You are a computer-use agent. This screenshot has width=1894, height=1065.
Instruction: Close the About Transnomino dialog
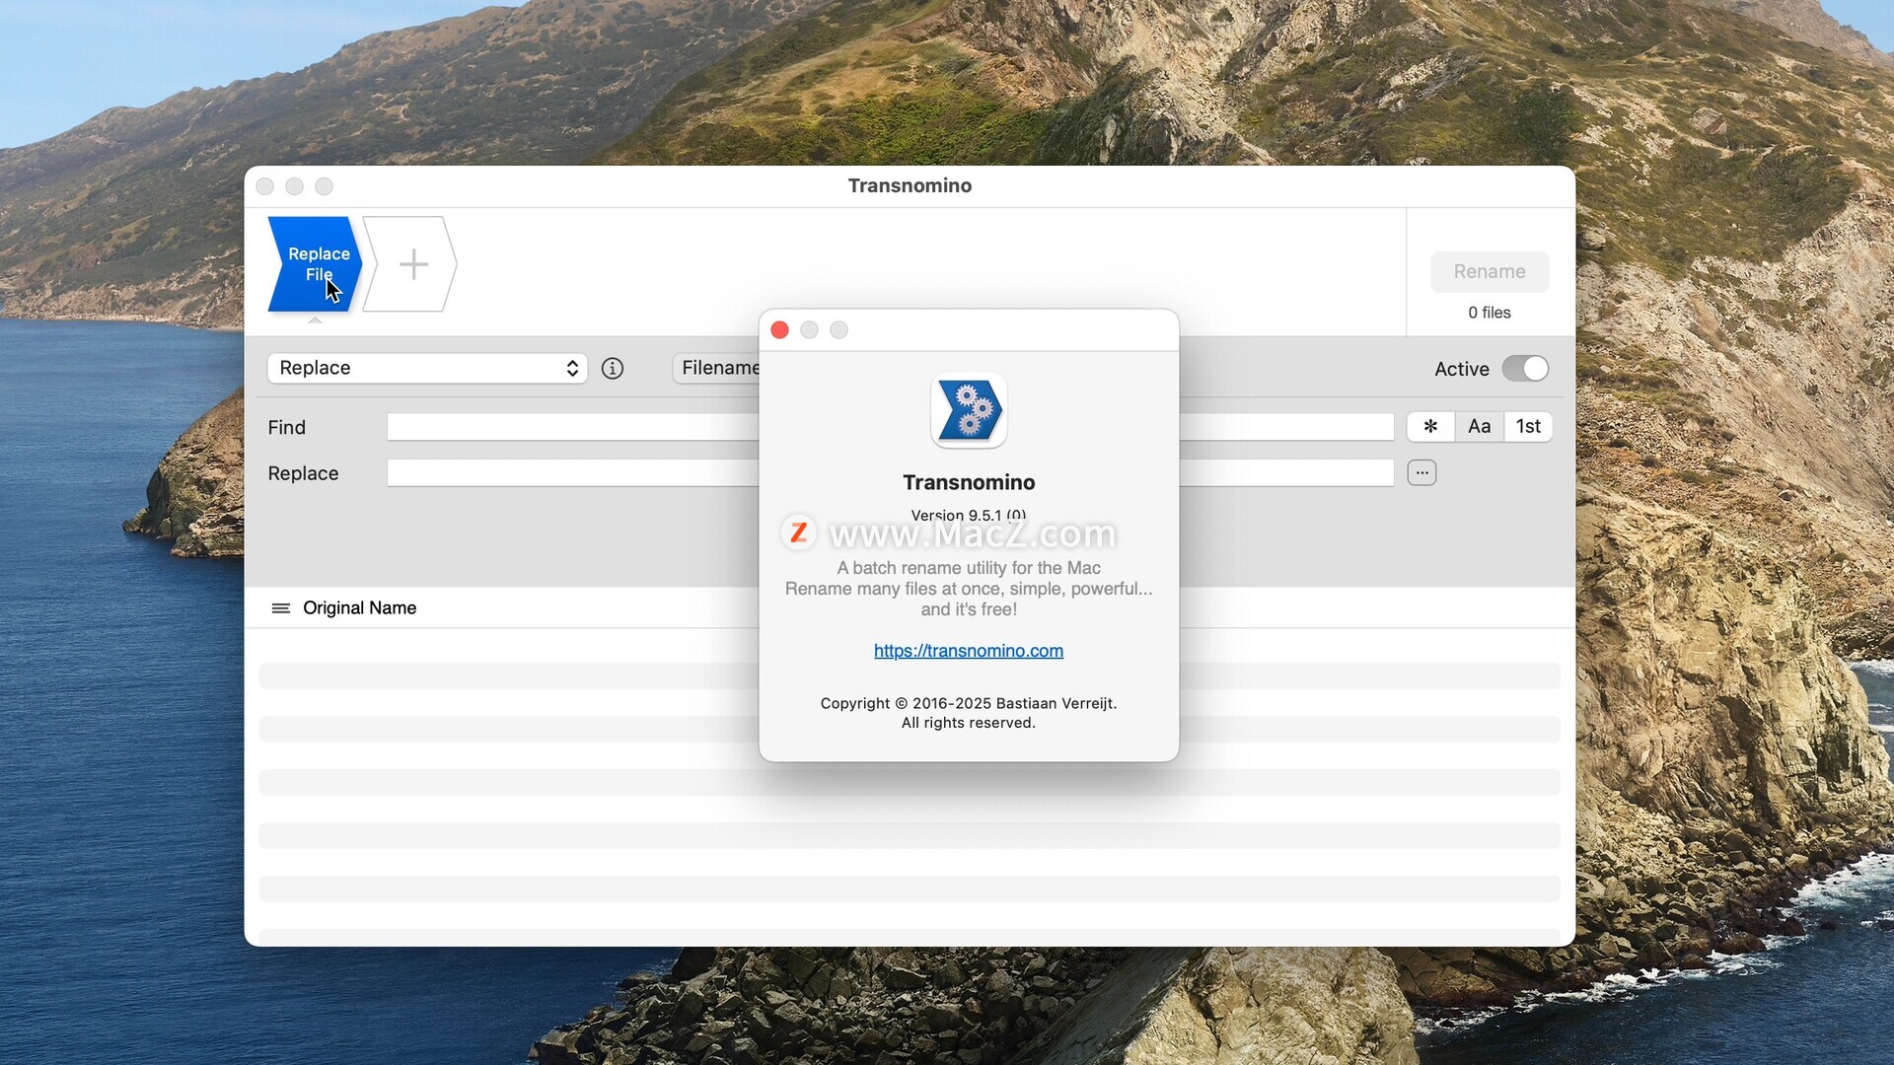(779, 330)
